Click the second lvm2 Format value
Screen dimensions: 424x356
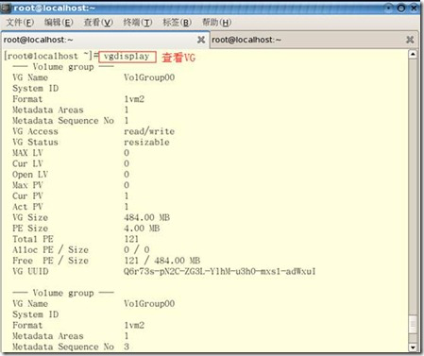(x=134, y=325)
